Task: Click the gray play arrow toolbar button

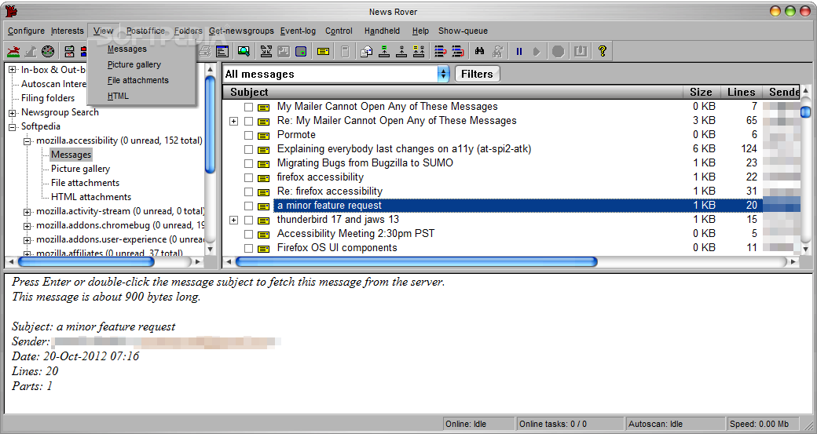Action: 536,51
